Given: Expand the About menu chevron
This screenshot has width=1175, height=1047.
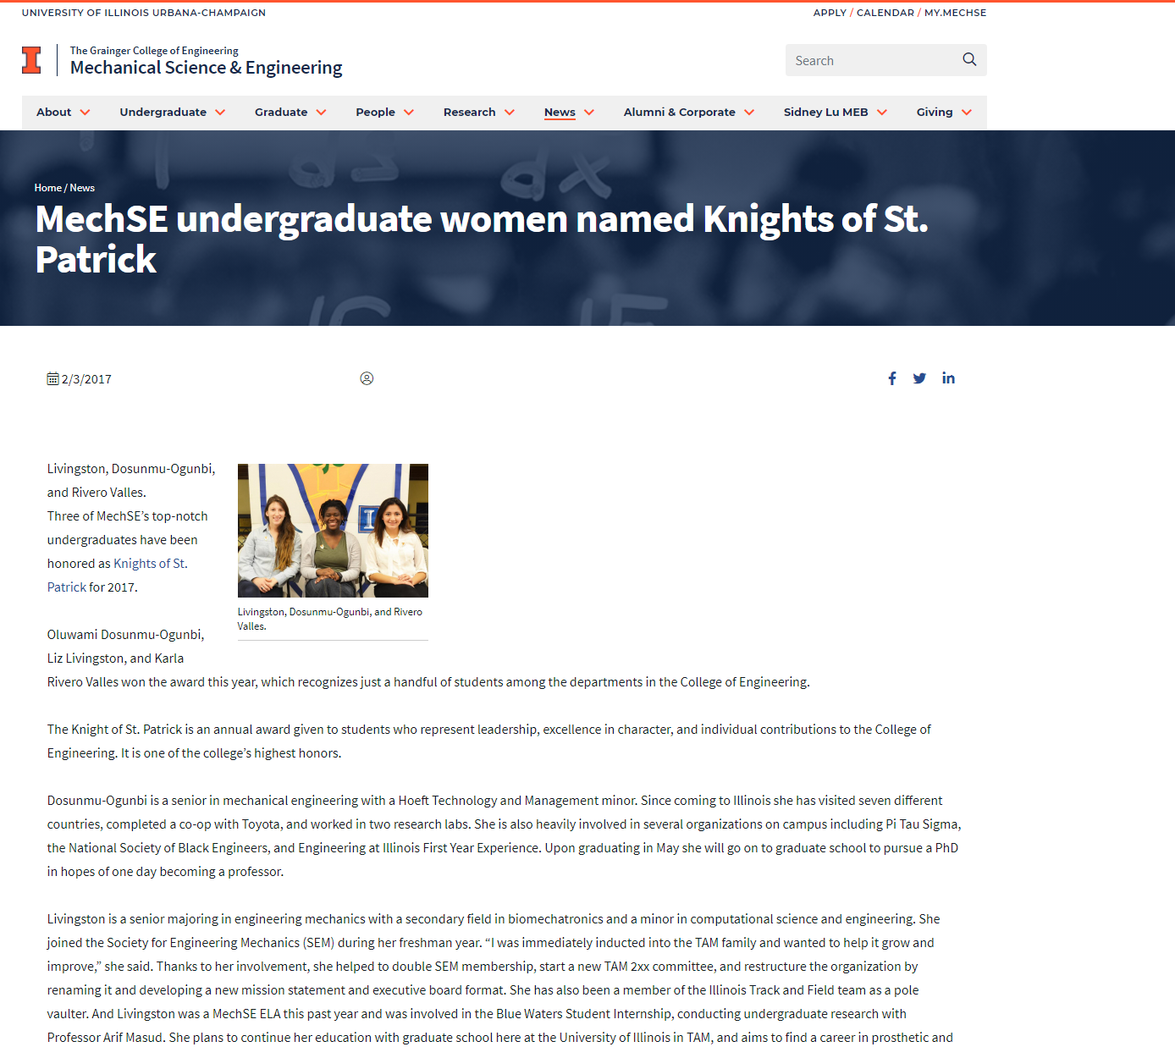Looking at the screenshot, I should (85, 113).
